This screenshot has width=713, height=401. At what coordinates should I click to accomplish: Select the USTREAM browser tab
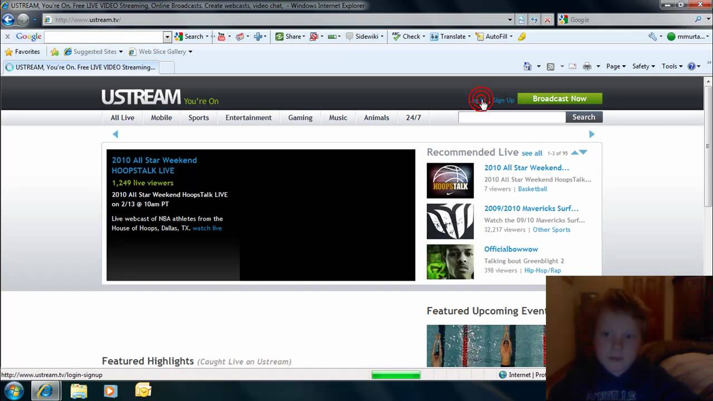80,67
